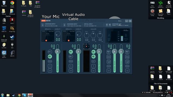
Task: Click the equalizer Bass knob
Action: (86, 35)
